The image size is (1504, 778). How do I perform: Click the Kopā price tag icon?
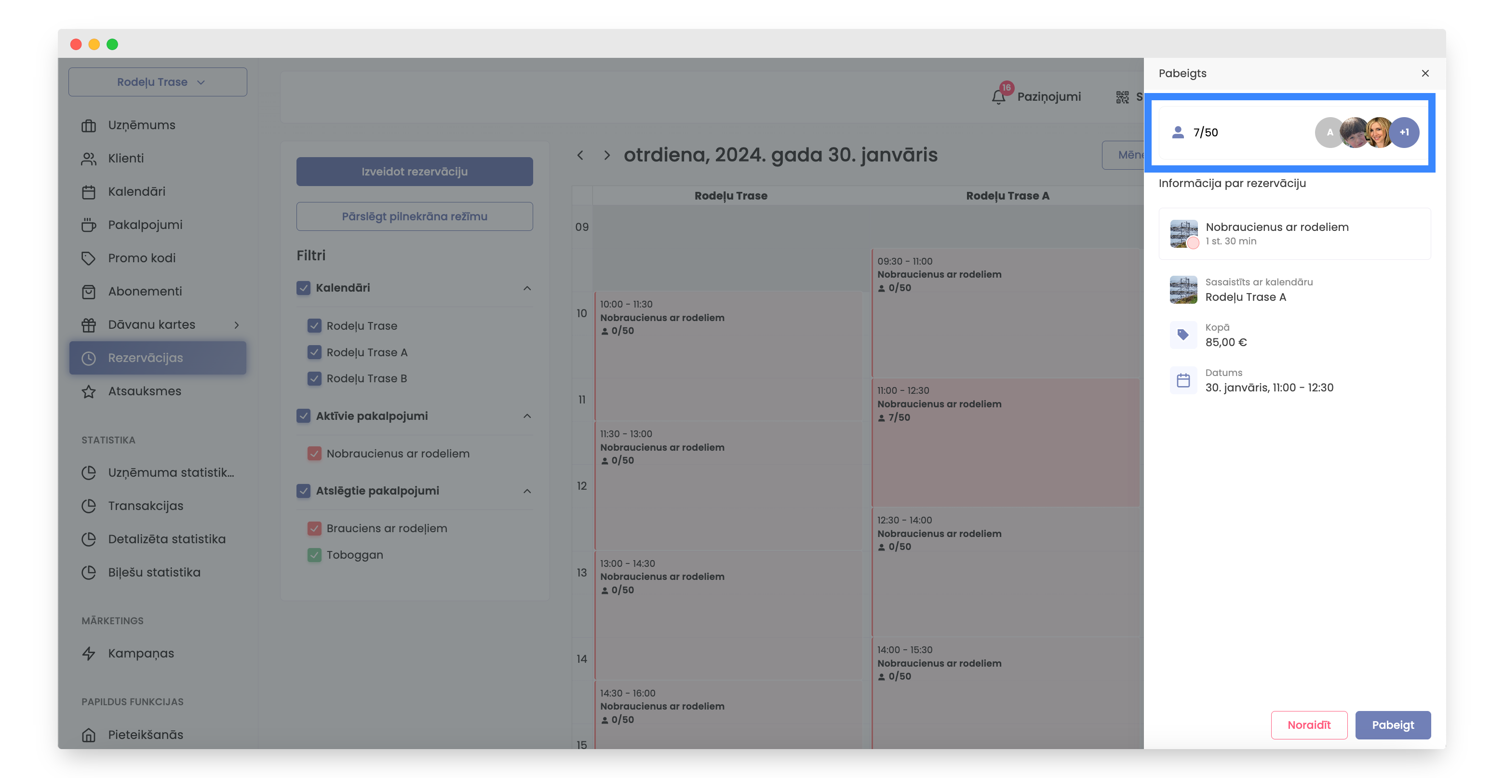click(1183, 335)
